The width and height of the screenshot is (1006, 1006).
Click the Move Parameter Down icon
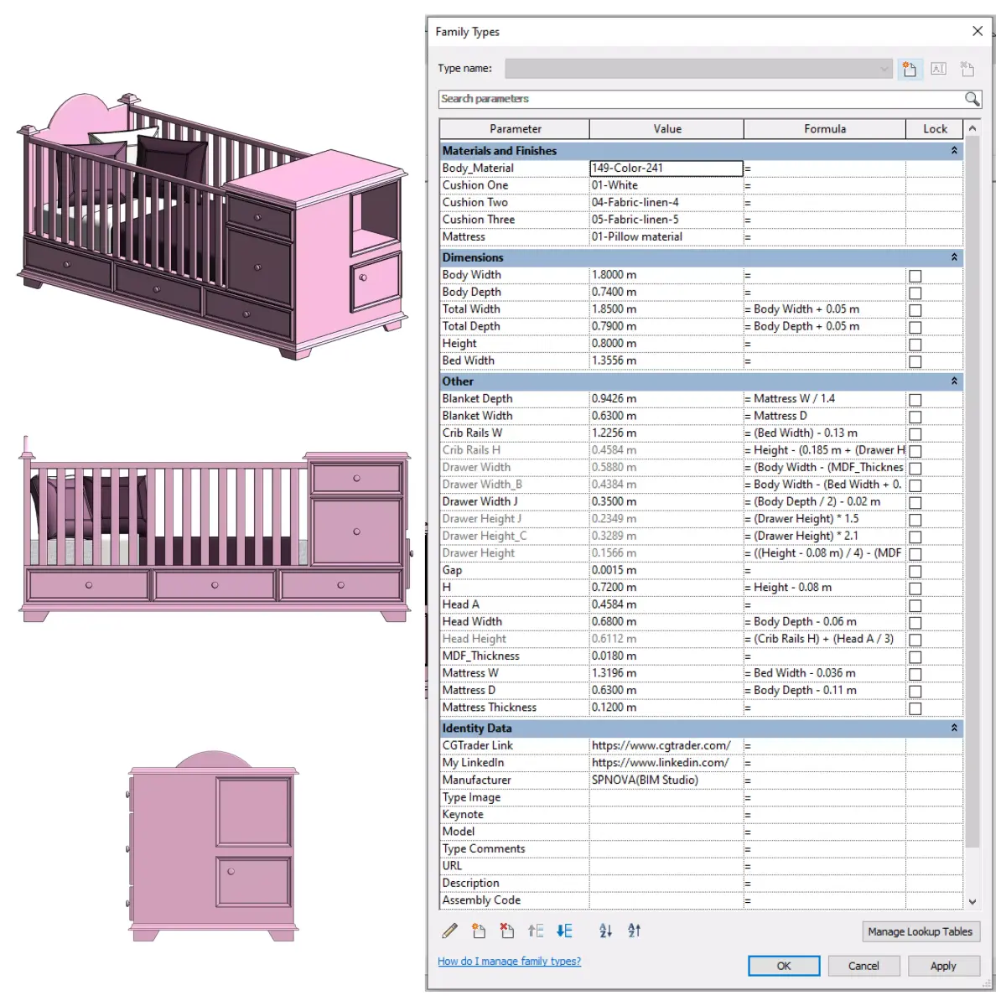564,931
